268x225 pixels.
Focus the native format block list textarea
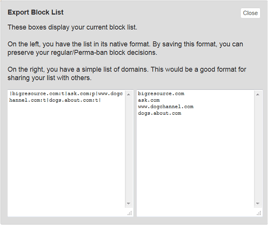(66, 153)
